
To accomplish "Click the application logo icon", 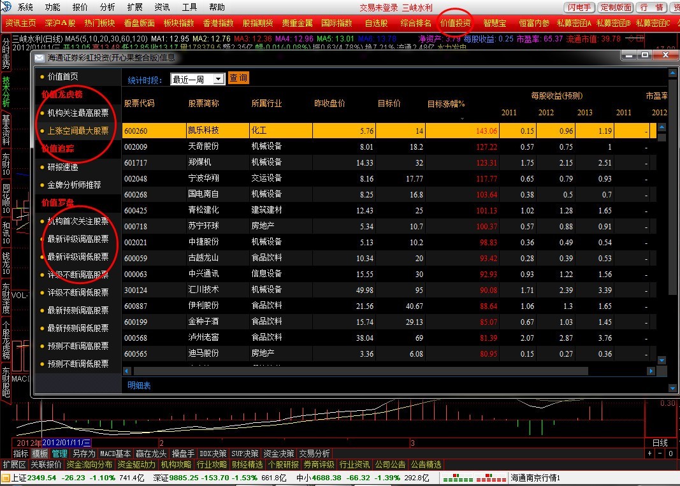I will [x=6, y=6].
